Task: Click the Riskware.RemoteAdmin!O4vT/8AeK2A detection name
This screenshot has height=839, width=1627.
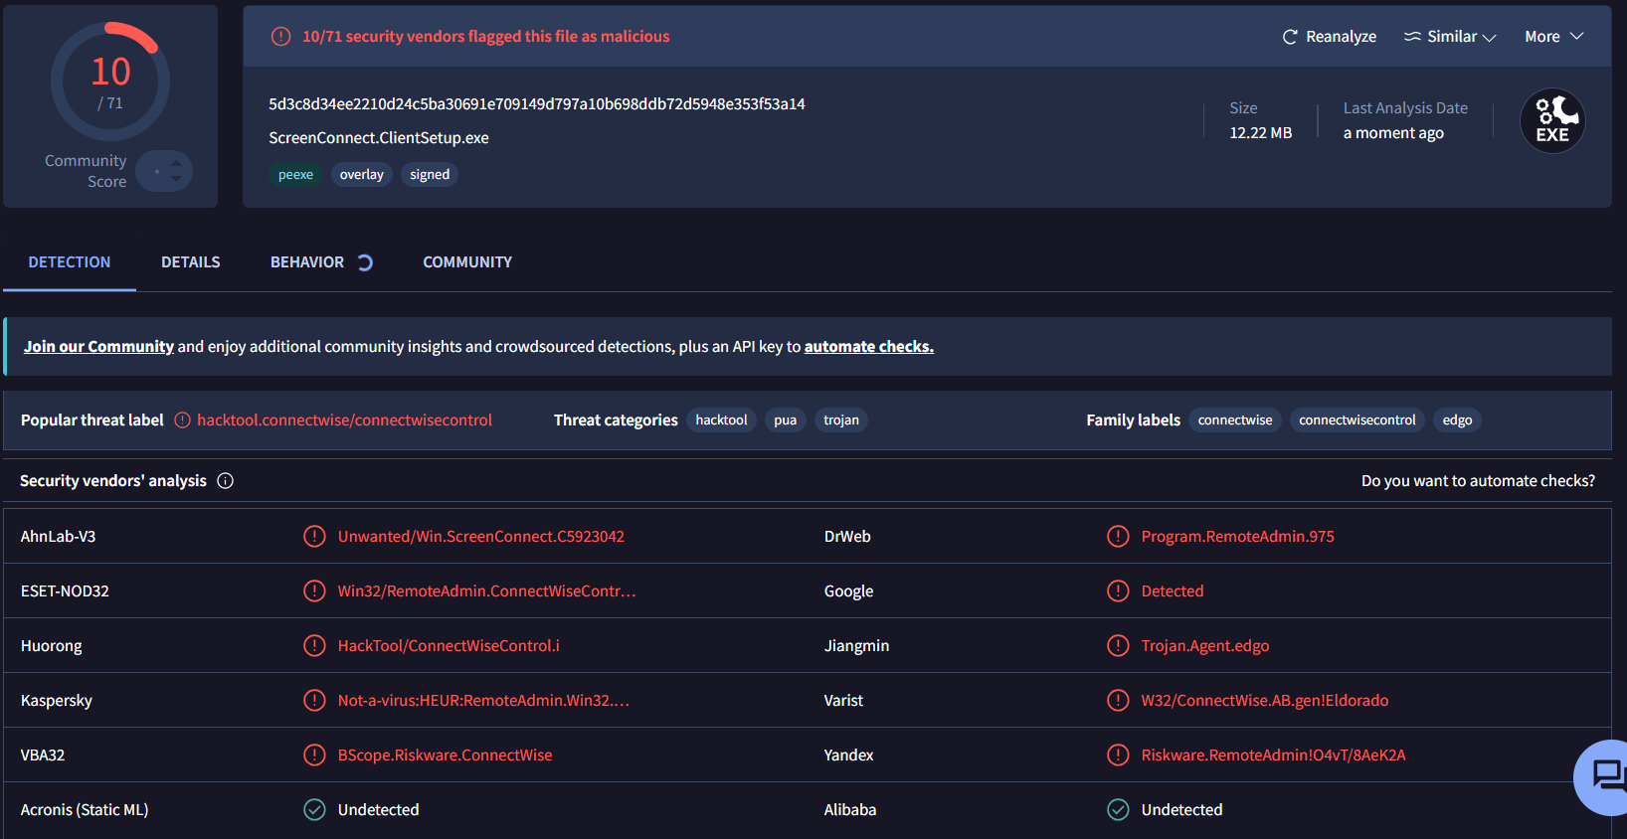Action: pyautogui.click(x=1274, y=755)
